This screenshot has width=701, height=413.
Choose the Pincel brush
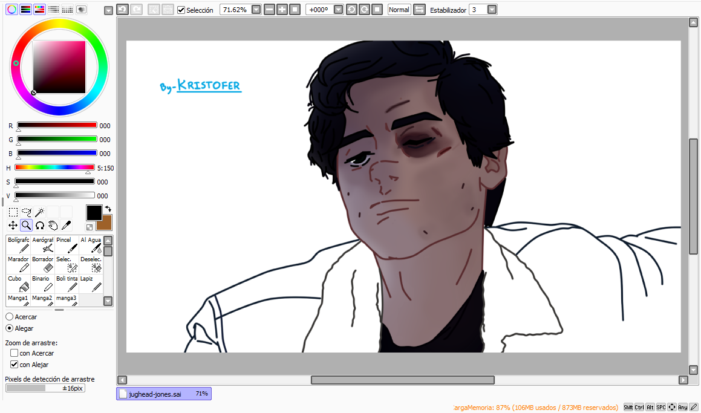point(67,245)
